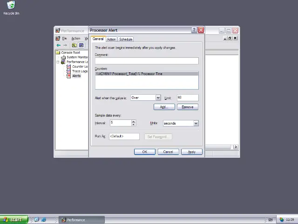
Task: Switch to the Action tab
Action: pyautogui.click(x=111, y=39)
